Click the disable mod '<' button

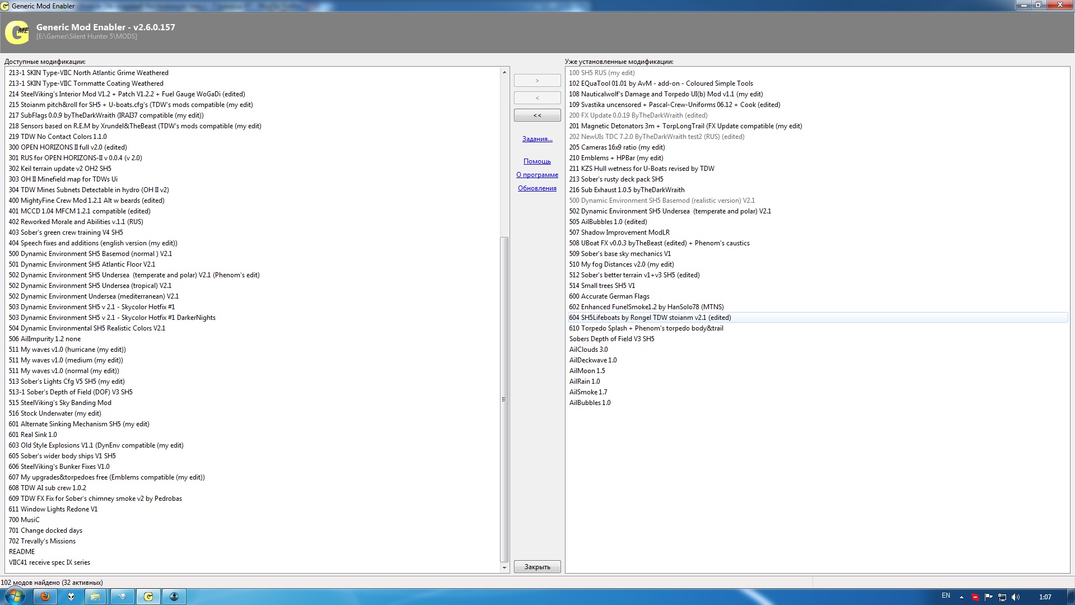(x=537, y=98)
